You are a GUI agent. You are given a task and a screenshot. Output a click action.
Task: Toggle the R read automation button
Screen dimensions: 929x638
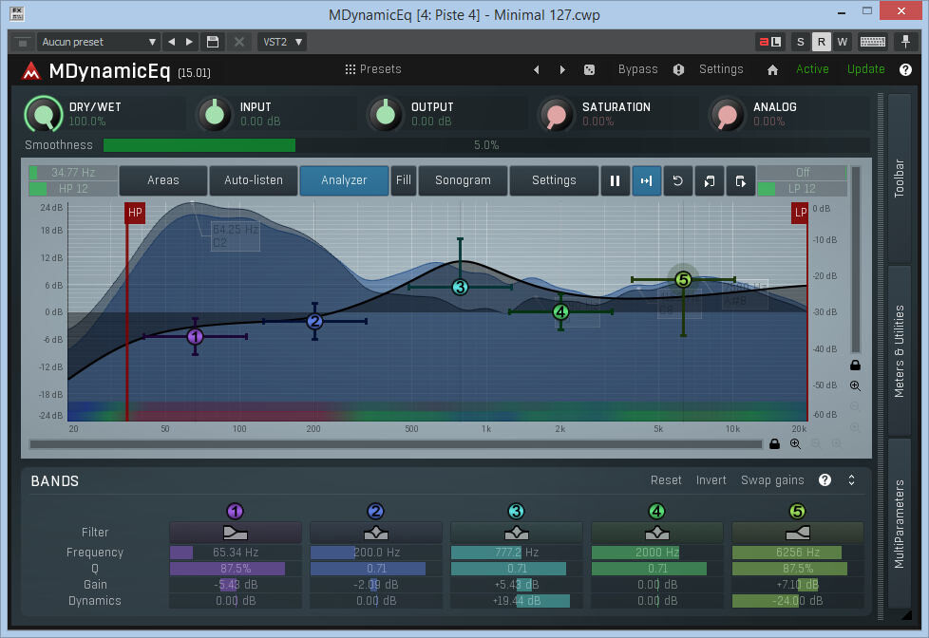point(821,42)
